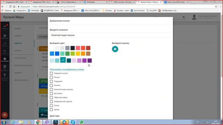Switch to the 'CRM-система : Envybox' tab
Viewport: 223px width, 125px height.
(123, 2)
